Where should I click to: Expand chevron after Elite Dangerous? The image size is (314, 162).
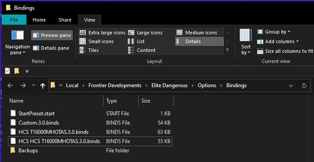pyautogui.click(x=193, y=86)
